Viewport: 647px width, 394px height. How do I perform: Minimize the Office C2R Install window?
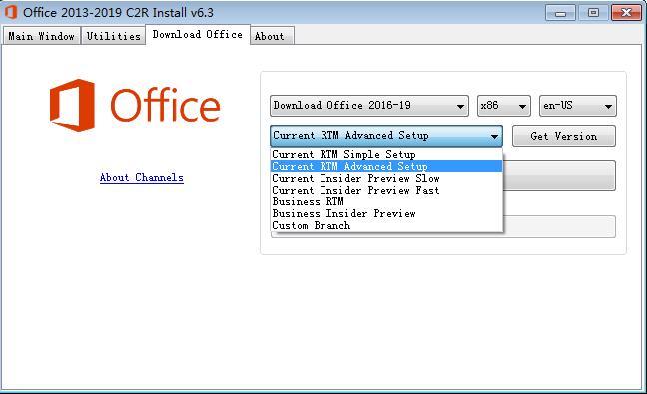click(560, 13)
